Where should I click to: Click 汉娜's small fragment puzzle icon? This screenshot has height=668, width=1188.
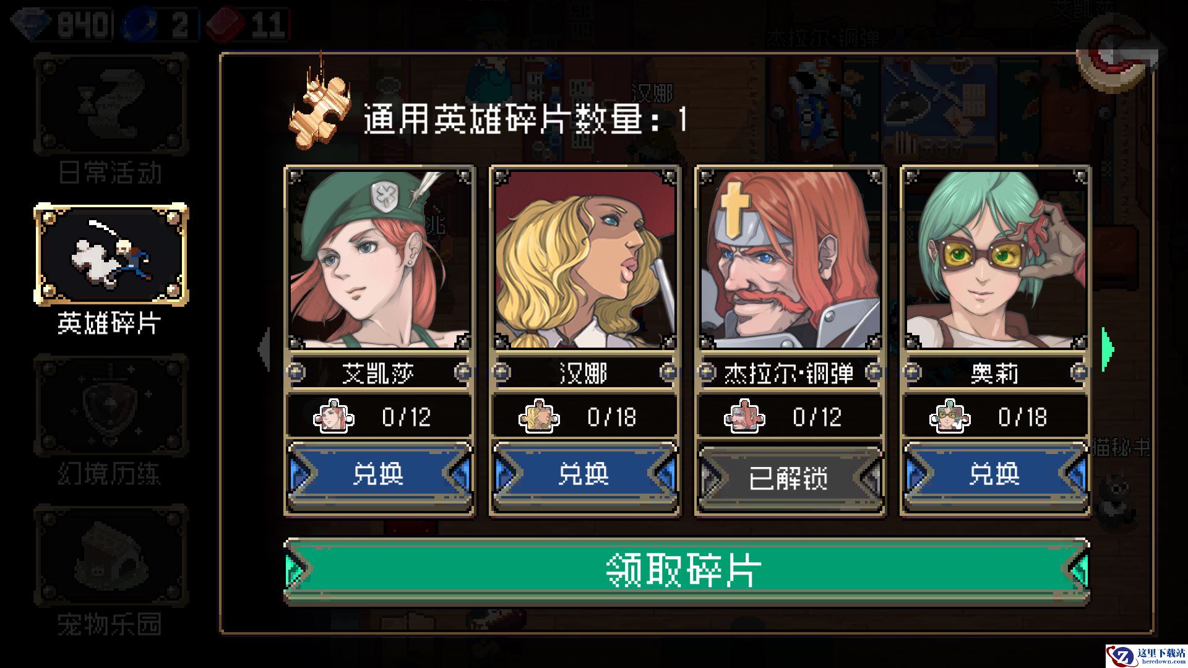click(539, 416)
